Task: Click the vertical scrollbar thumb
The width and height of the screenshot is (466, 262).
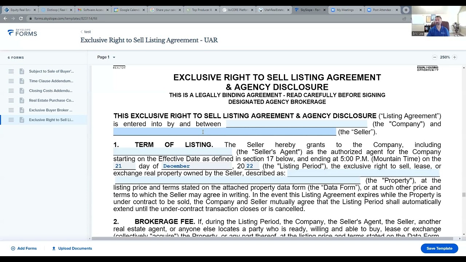Action: click(x=463, y=195)
